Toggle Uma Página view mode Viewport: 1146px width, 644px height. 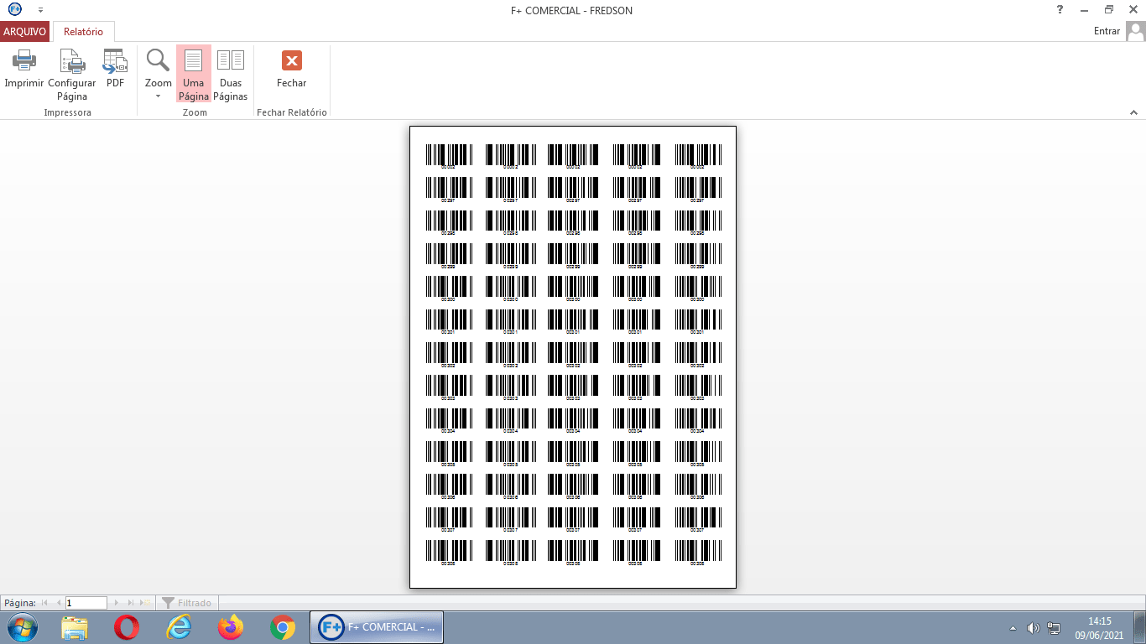[193, 74]
